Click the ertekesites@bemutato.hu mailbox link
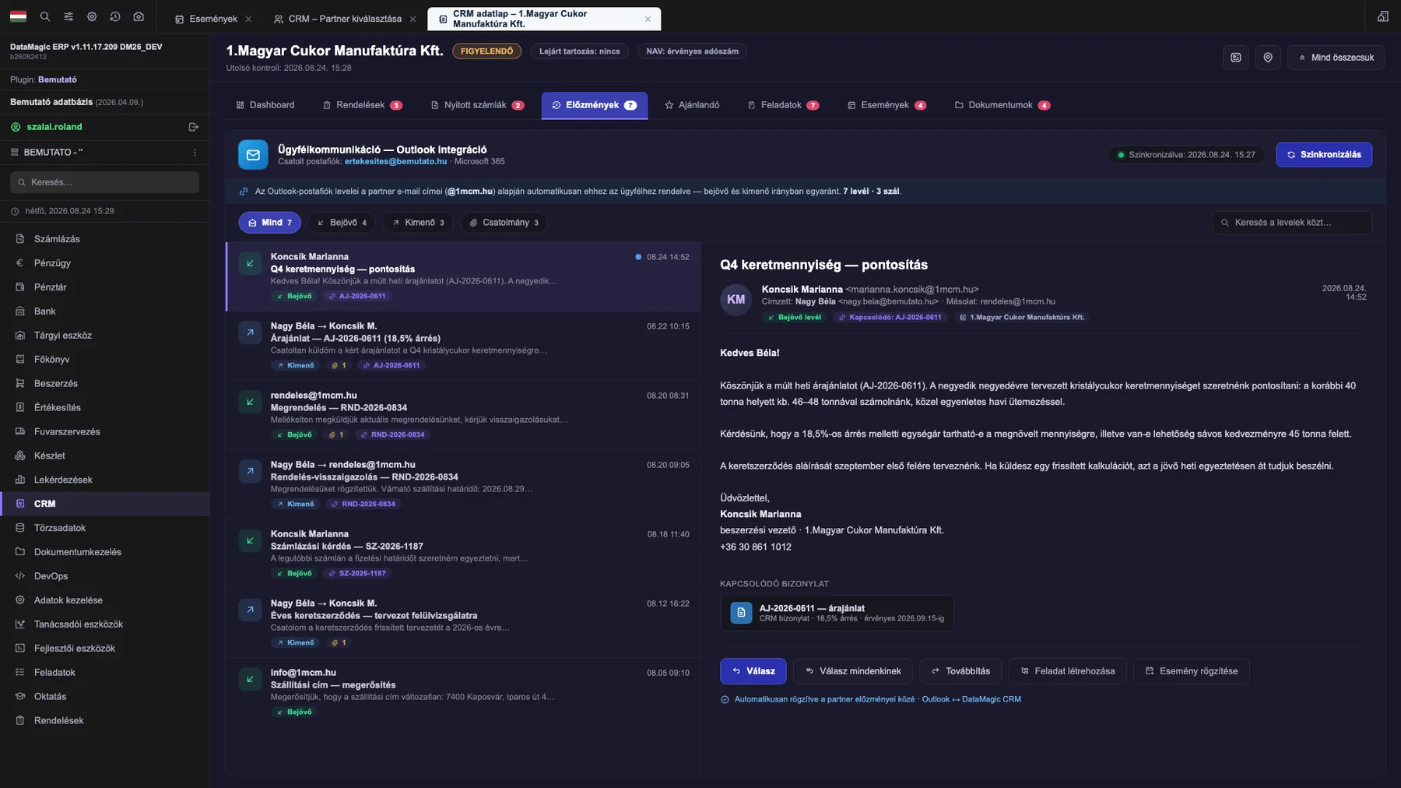The image size is (1401, 788). click(395, 162)
